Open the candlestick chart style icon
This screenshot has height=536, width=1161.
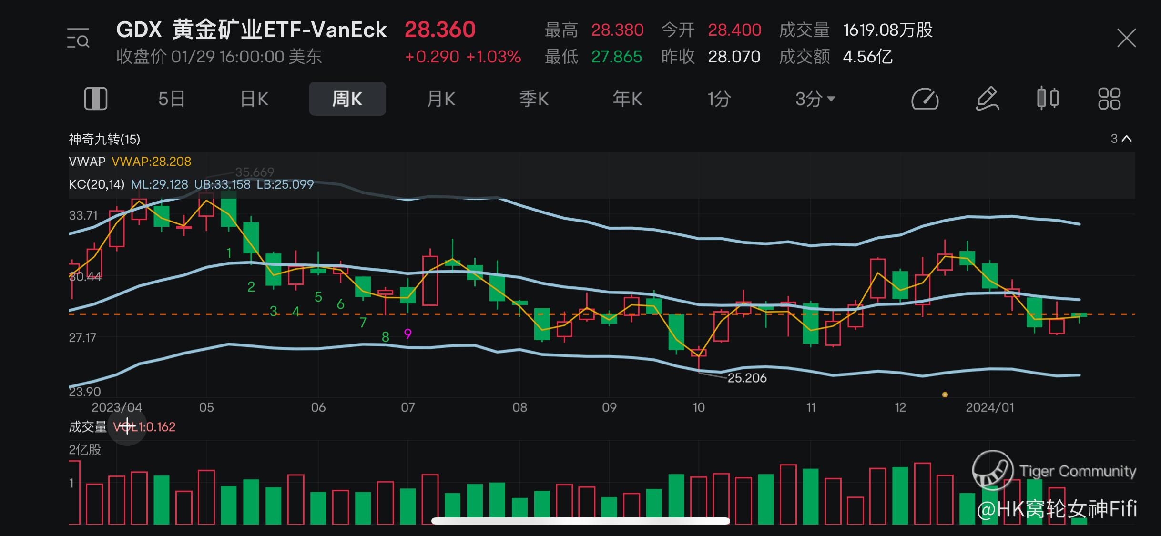(x=1048, y=99)
